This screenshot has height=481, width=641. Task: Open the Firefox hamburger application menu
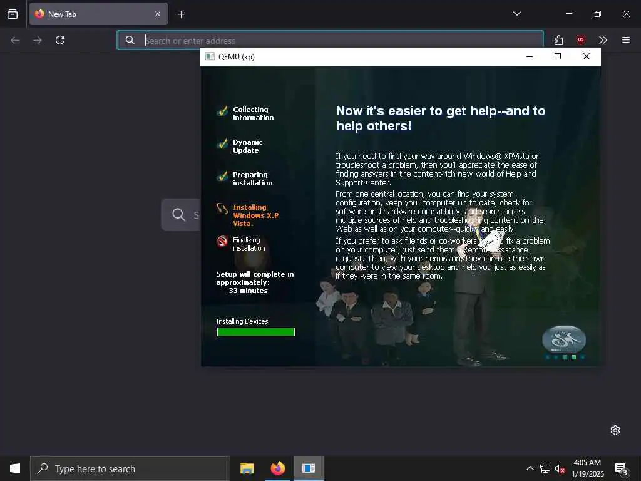pyautogui.click(x=626, y=40)
